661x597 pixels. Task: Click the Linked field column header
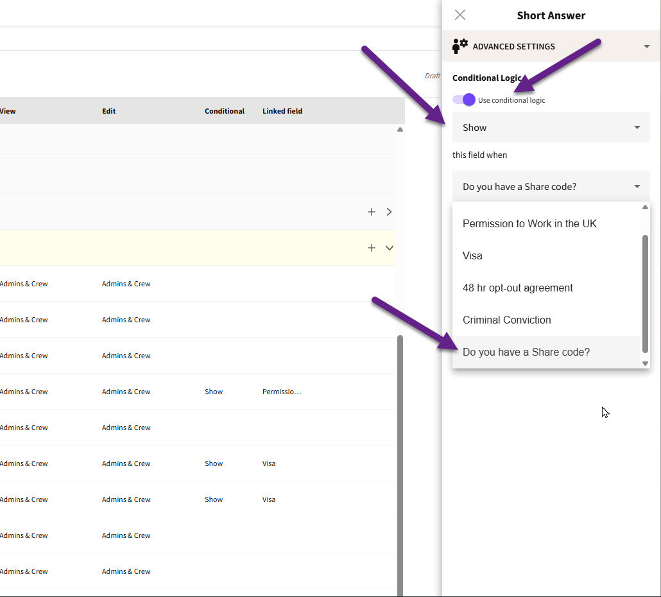coord(282,111)
